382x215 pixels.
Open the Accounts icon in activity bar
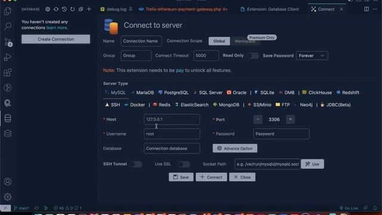click(x=8, y=182)
